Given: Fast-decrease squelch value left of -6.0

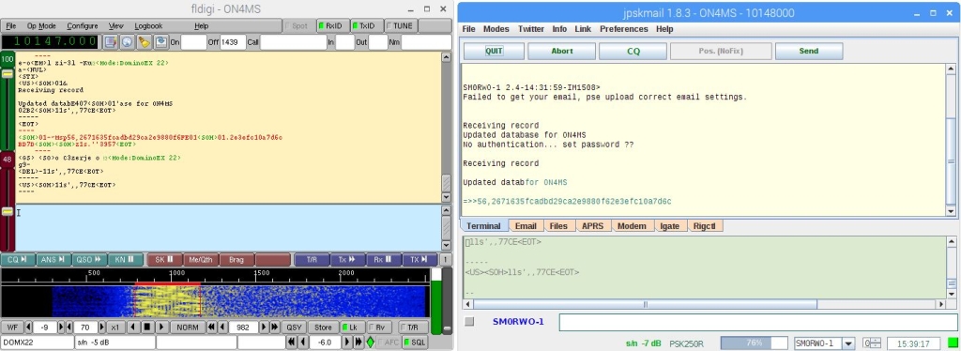Looking at the screenshot, I should [x=292, y=343].
